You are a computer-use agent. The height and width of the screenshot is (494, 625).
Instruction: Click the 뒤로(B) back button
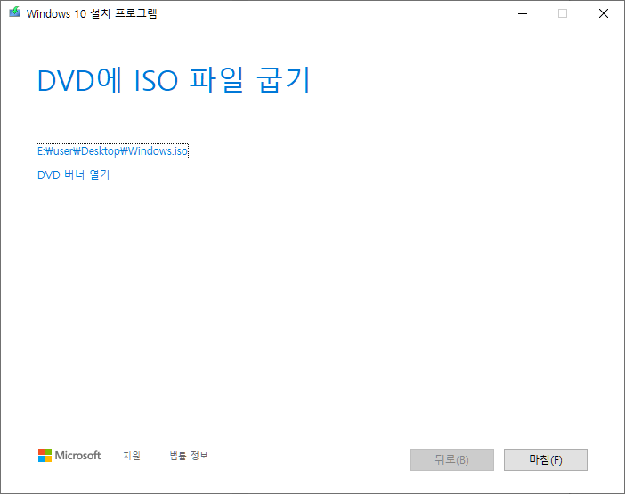[x=452, y=460]
